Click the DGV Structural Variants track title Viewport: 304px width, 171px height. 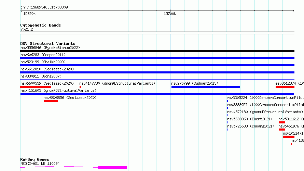[48, 44]
